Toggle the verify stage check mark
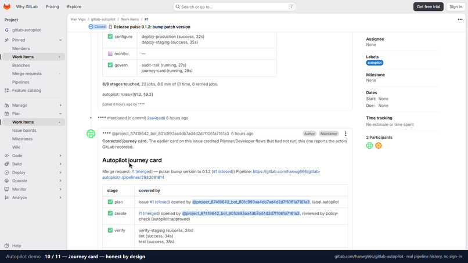This screenshot has width=468, height=263. point(110,230)
